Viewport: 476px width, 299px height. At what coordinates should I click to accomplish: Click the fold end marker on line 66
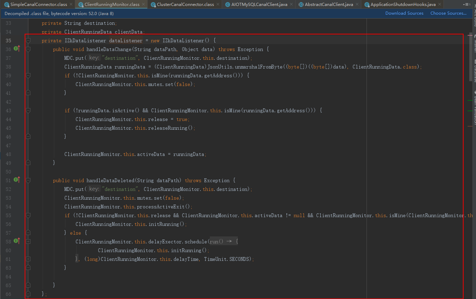pyautogui.click(x=28, y=294)
